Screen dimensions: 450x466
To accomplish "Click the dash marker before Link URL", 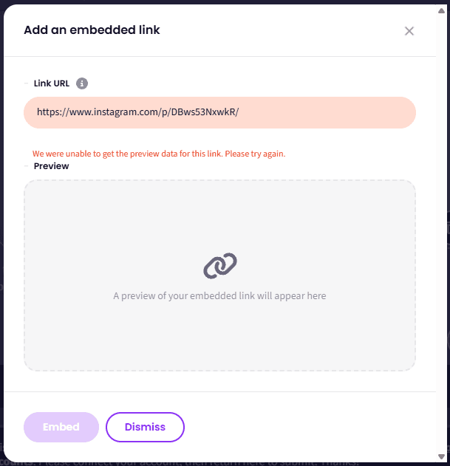I will tap(27, 83).
